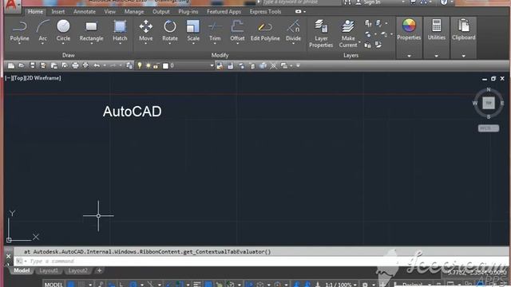Viewport: 511px width, 287px height.
Task: Open the Layers panel title flyout
Action: pos(351,55)
